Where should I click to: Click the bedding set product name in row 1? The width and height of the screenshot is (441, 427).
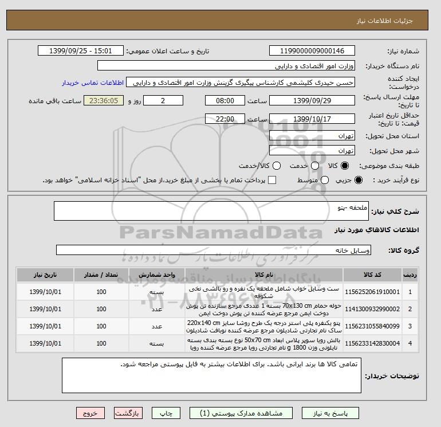264,292
